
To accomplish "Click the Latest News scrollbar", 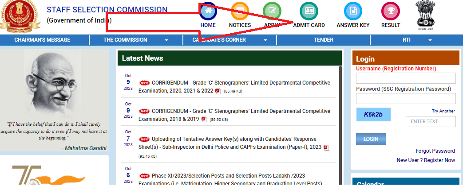I will 340,125.
